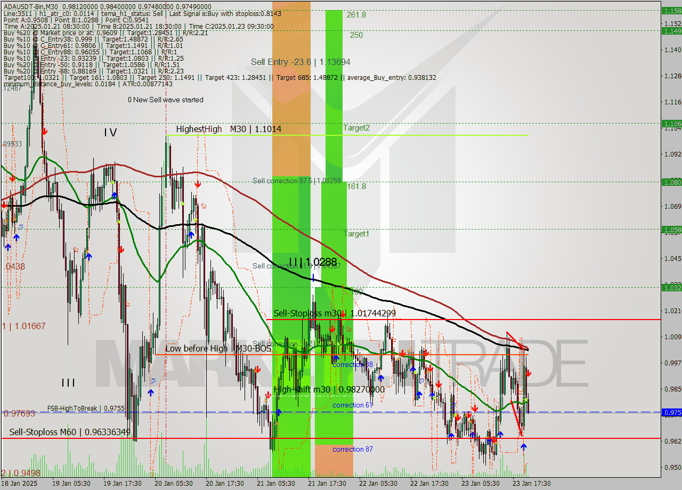Click the blue 0.975 current price tag
The image size is (682, 490).
tap(671, 412)
